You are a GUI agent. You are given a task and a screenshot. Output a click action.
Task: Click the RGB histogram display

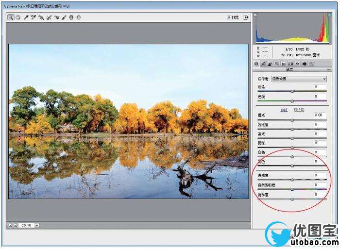pyautogui.click(x=292, y=28)
